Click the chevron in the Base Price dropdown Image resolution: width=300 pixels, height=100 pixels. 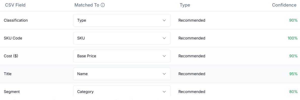click(x=164, y=56)
